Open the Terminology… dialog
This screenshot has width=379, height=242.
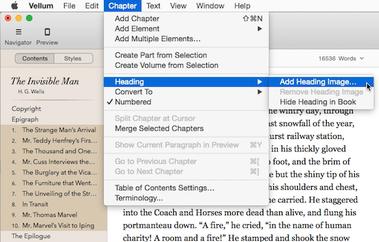[x=186, y=198]
